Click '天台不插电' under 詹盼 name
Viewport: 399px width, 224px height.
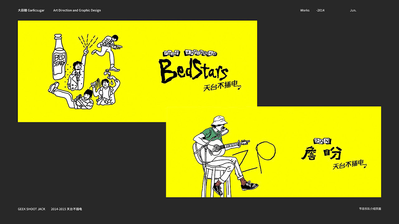click(x=350, y=165)
